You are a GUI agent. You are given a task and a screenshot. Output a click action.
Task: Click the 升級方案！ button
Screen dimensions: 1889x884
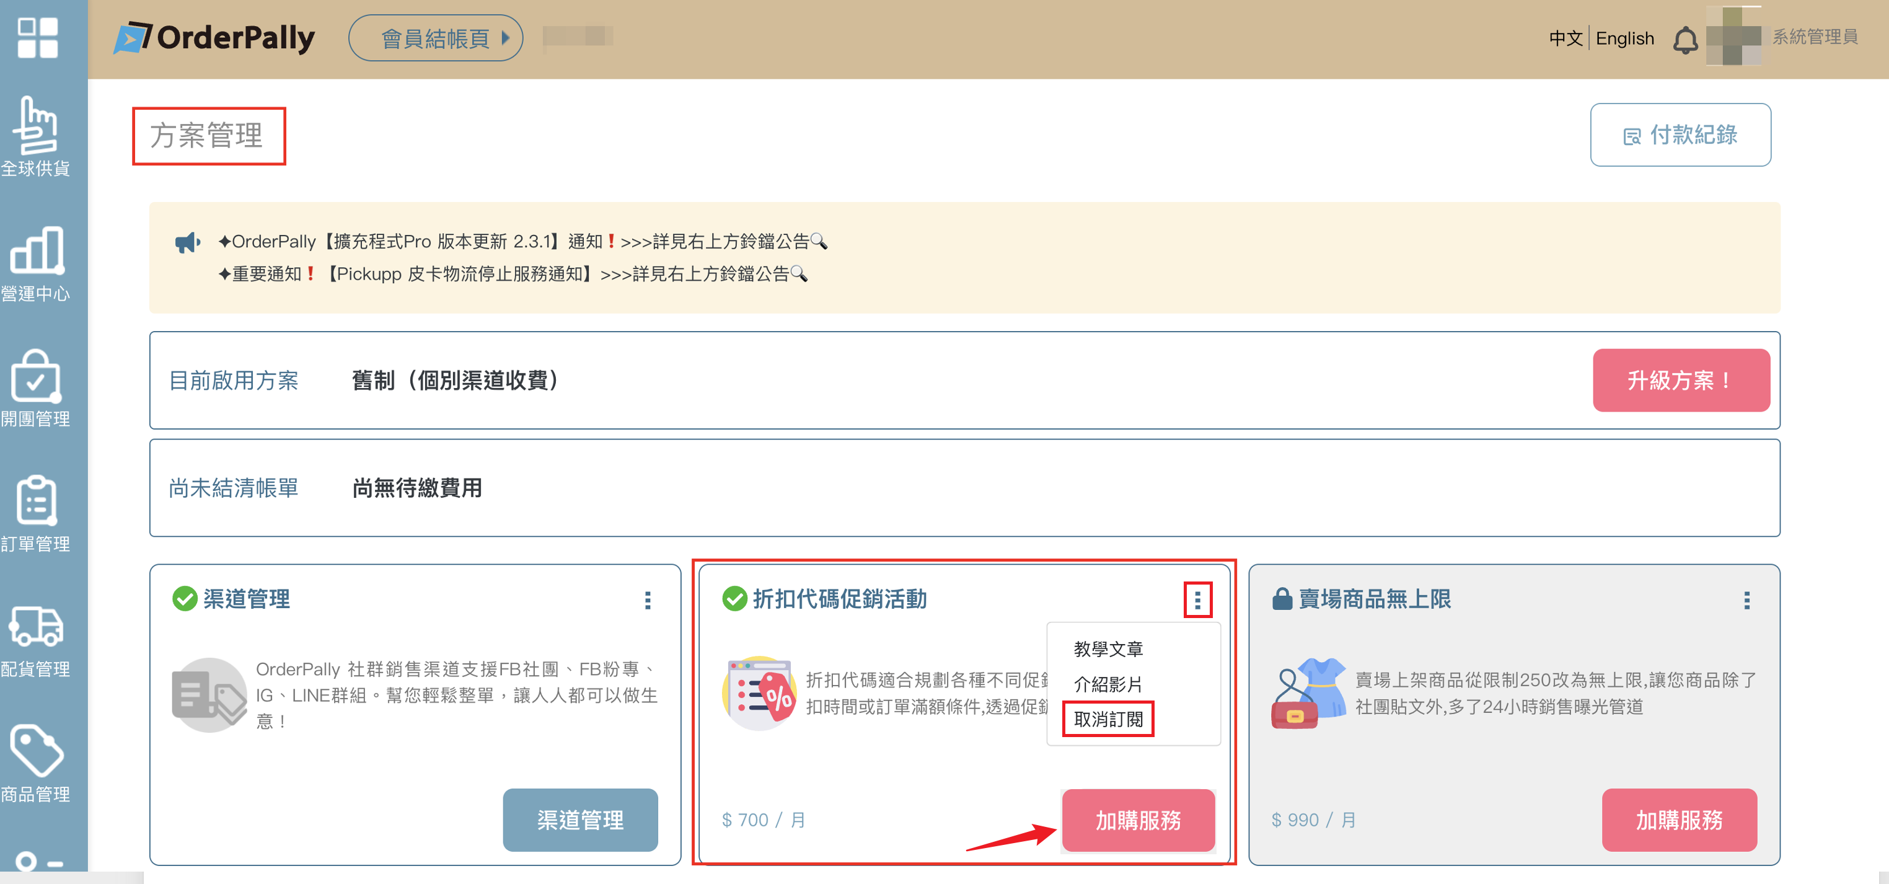(1681, 380)
